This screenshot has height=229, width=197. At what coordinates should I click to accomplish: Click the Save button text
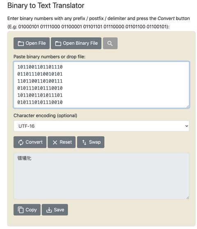coord(59,210)
